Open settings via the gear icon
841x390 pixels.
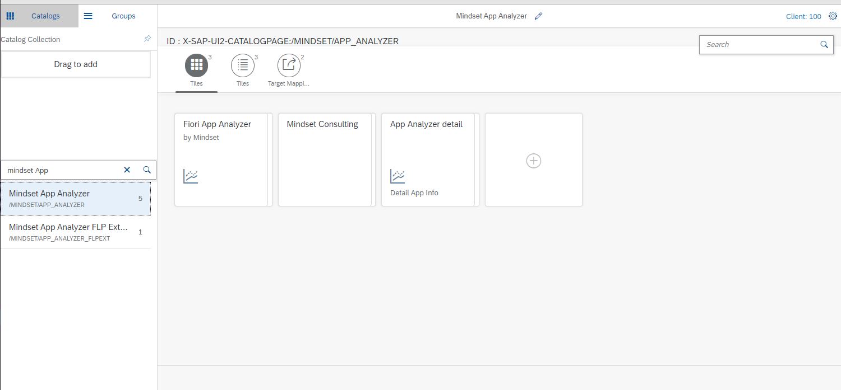[833, 16]
